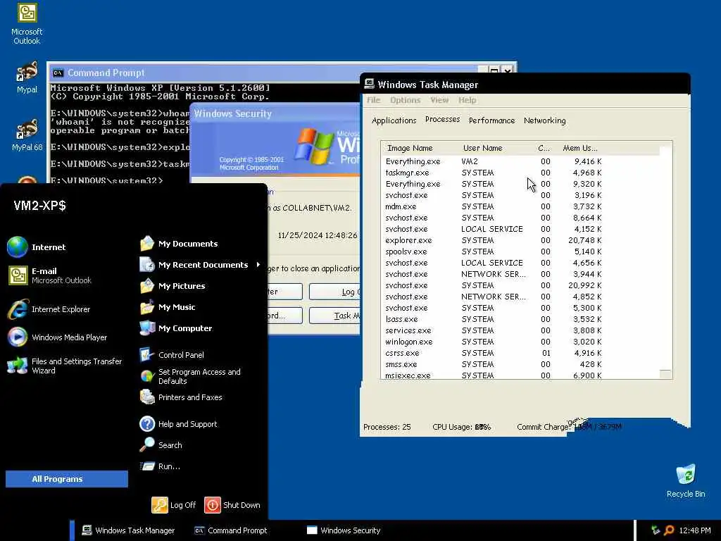Image resolution: width=721 pixels, height=541 pixels.
Task: Select mdm.exe process row
Action: (x=493, y=206)
